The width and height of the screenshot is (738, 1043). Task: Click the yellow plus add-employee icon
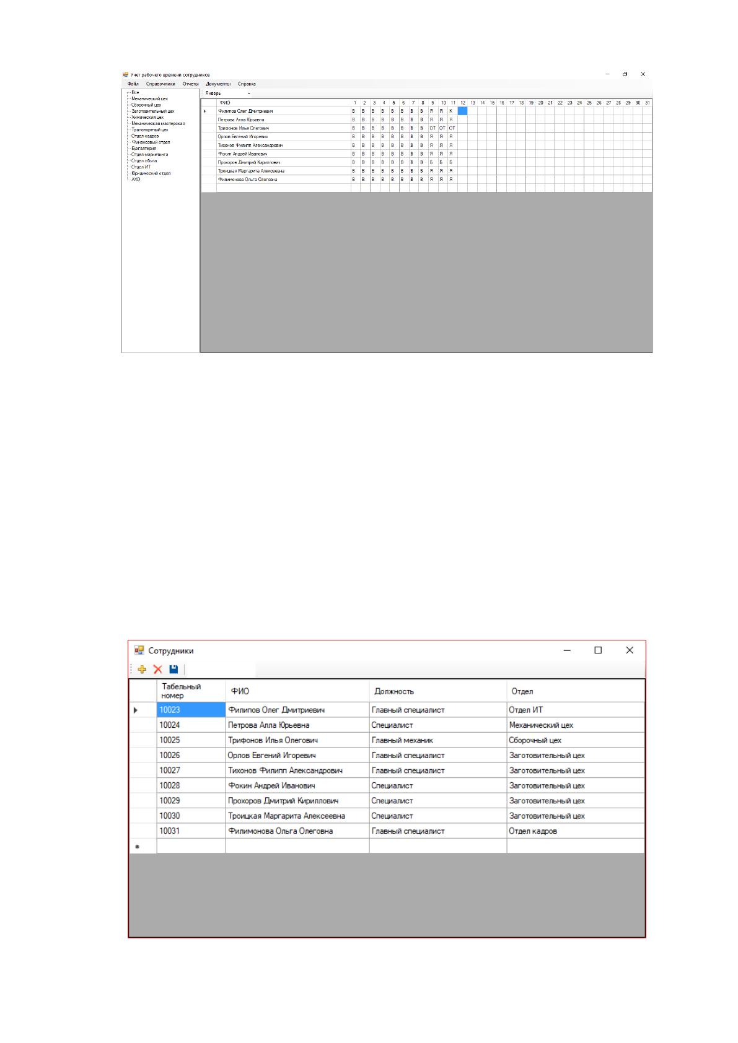(x=142, y=669)
